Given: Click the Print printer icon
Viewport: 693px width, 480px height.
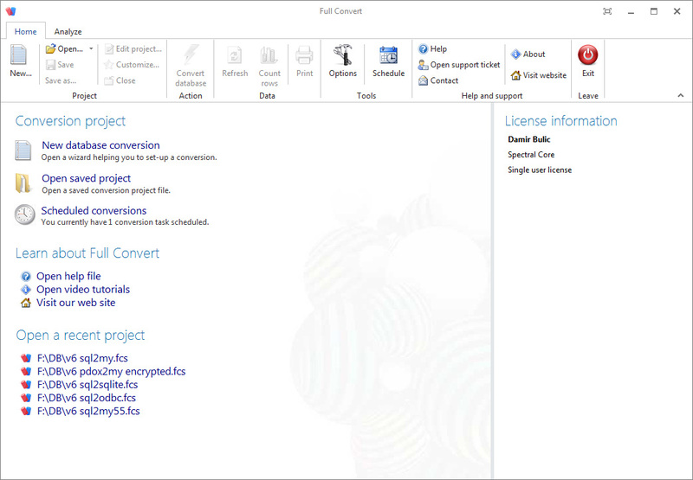Looking at the screenshot, I should (305, 55).
